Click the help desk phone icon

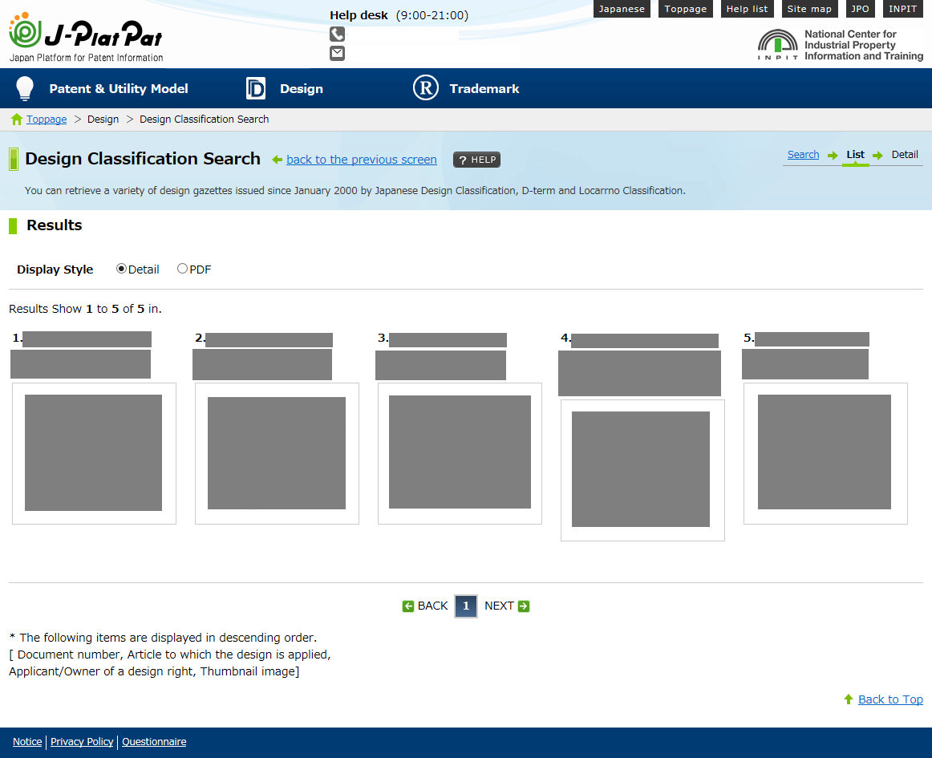tap(337, 34)
